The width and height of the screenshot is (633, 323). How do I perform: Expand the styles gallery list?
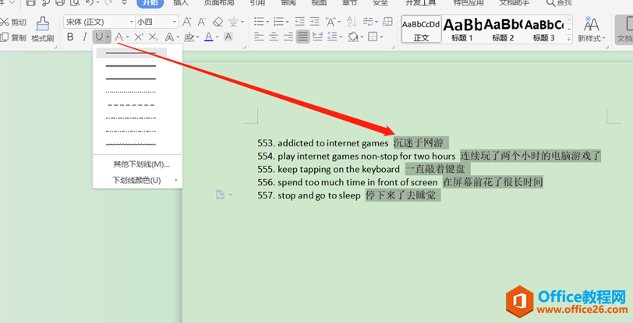click(x=569, y=39)
